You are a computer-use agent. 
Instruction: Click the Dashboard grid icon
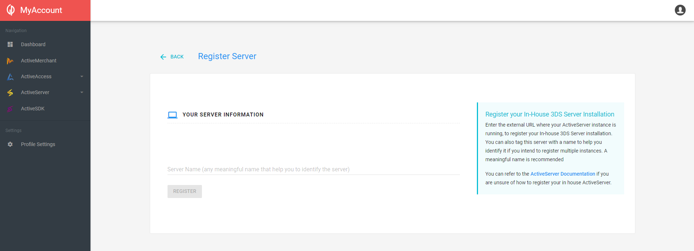pos(10,44)
